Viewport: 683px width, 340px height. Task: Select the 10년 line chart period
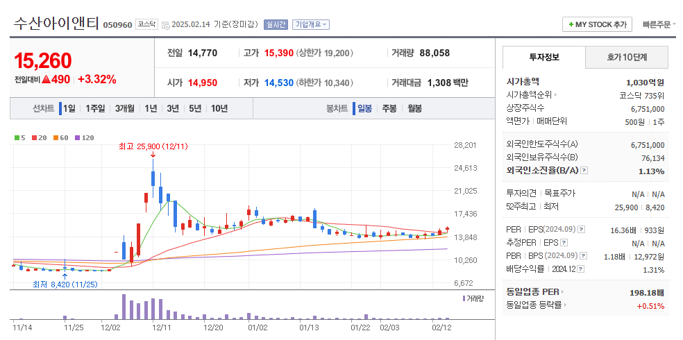219,108
